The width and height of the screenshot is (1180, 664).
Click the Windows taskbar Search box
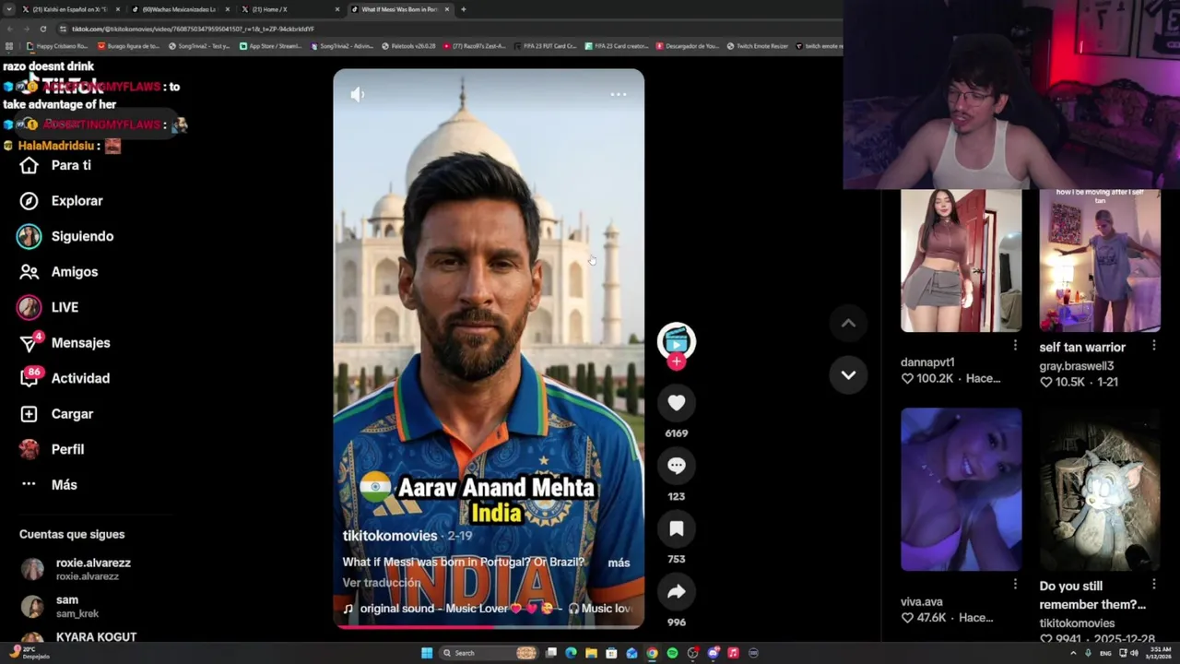pyautogui.click(x=489, y=653)
